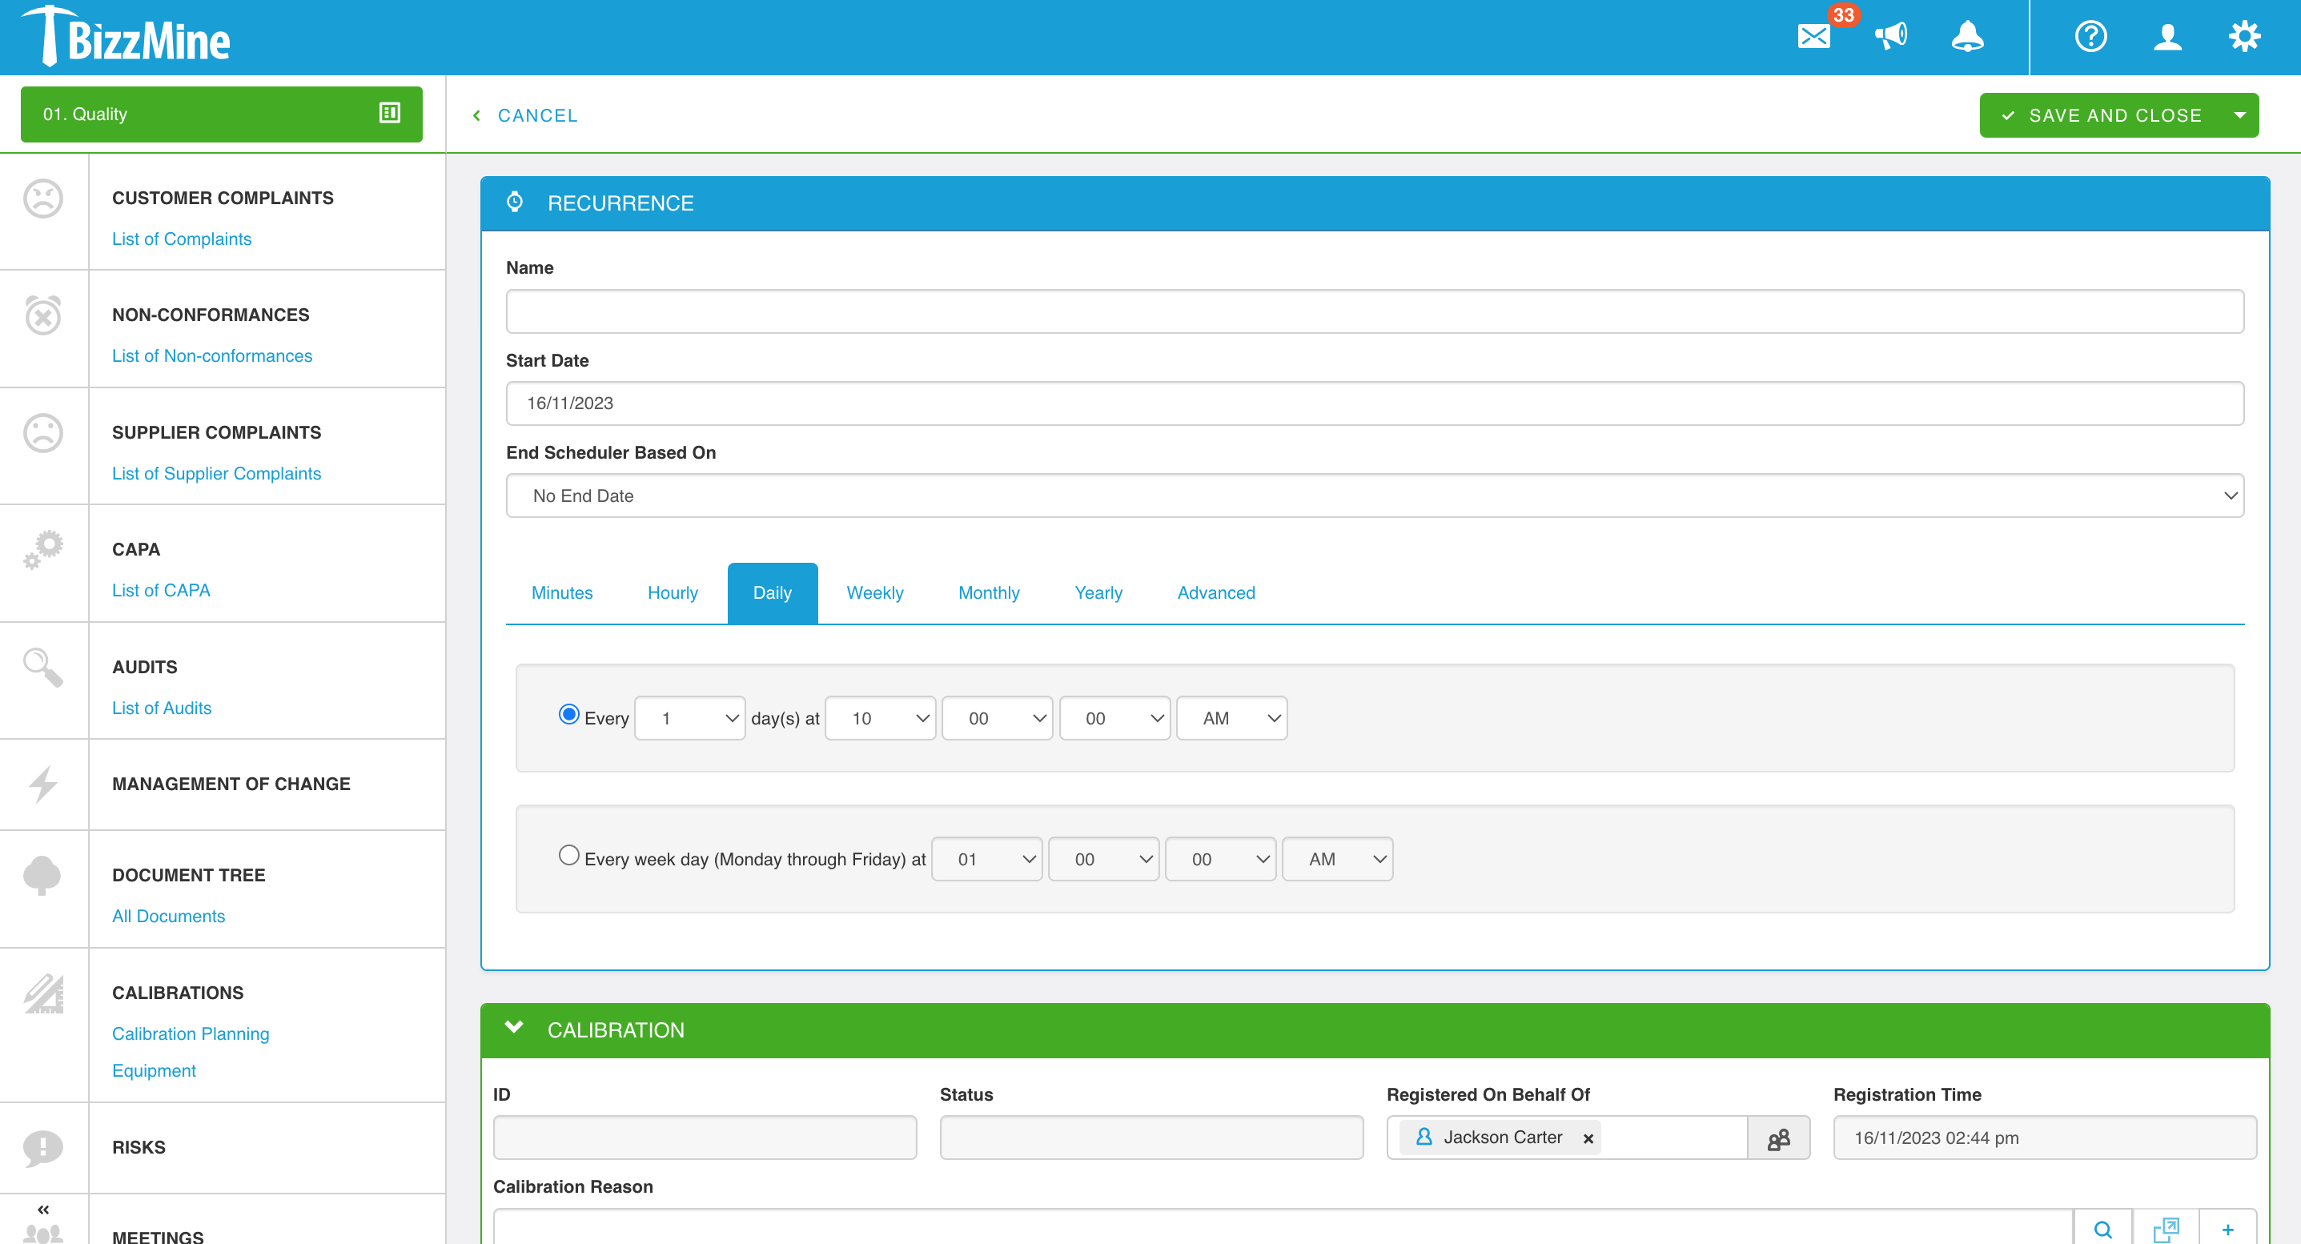
Task: Remove Jackson Carter from Registered On Behalf
Action: coord(1588,1138)
